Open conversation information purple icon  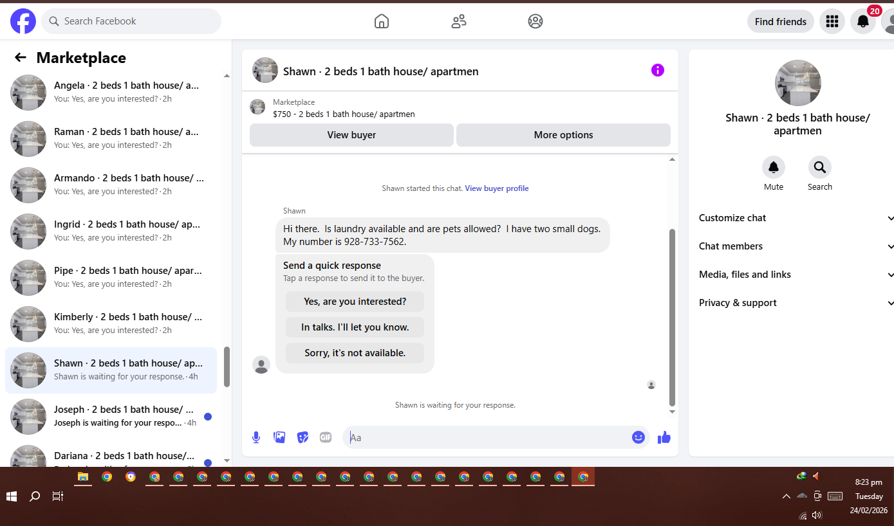click(x=657, y=70)
